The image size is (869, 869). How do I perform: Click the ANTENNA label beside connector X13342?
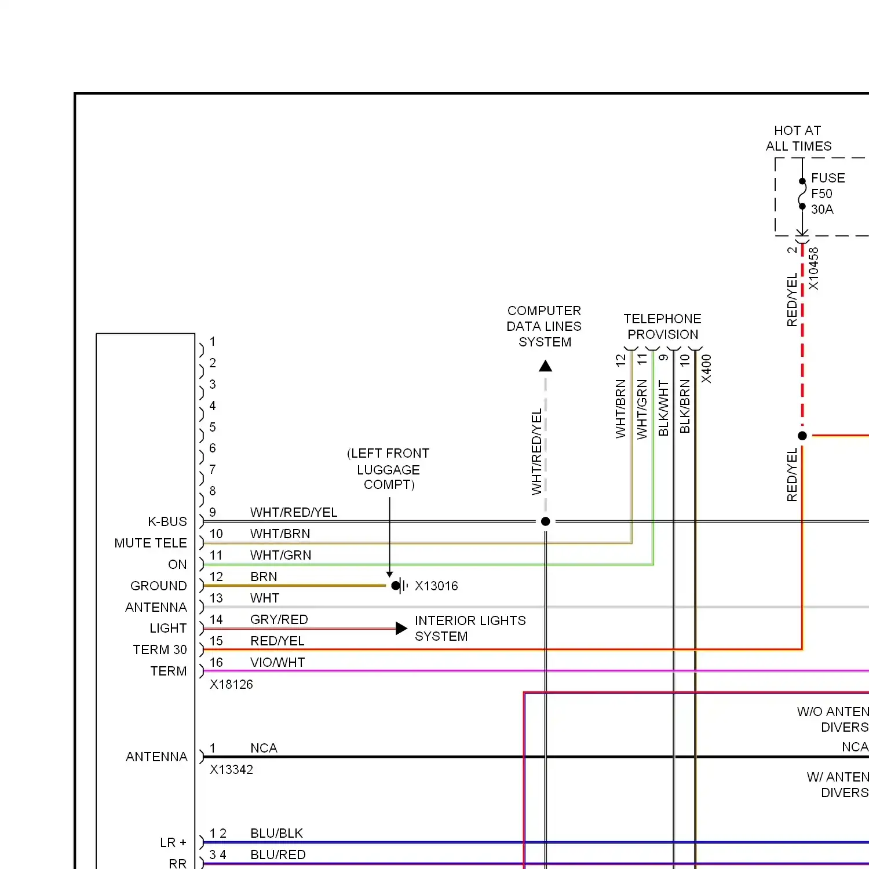click(x=156, y=757)
